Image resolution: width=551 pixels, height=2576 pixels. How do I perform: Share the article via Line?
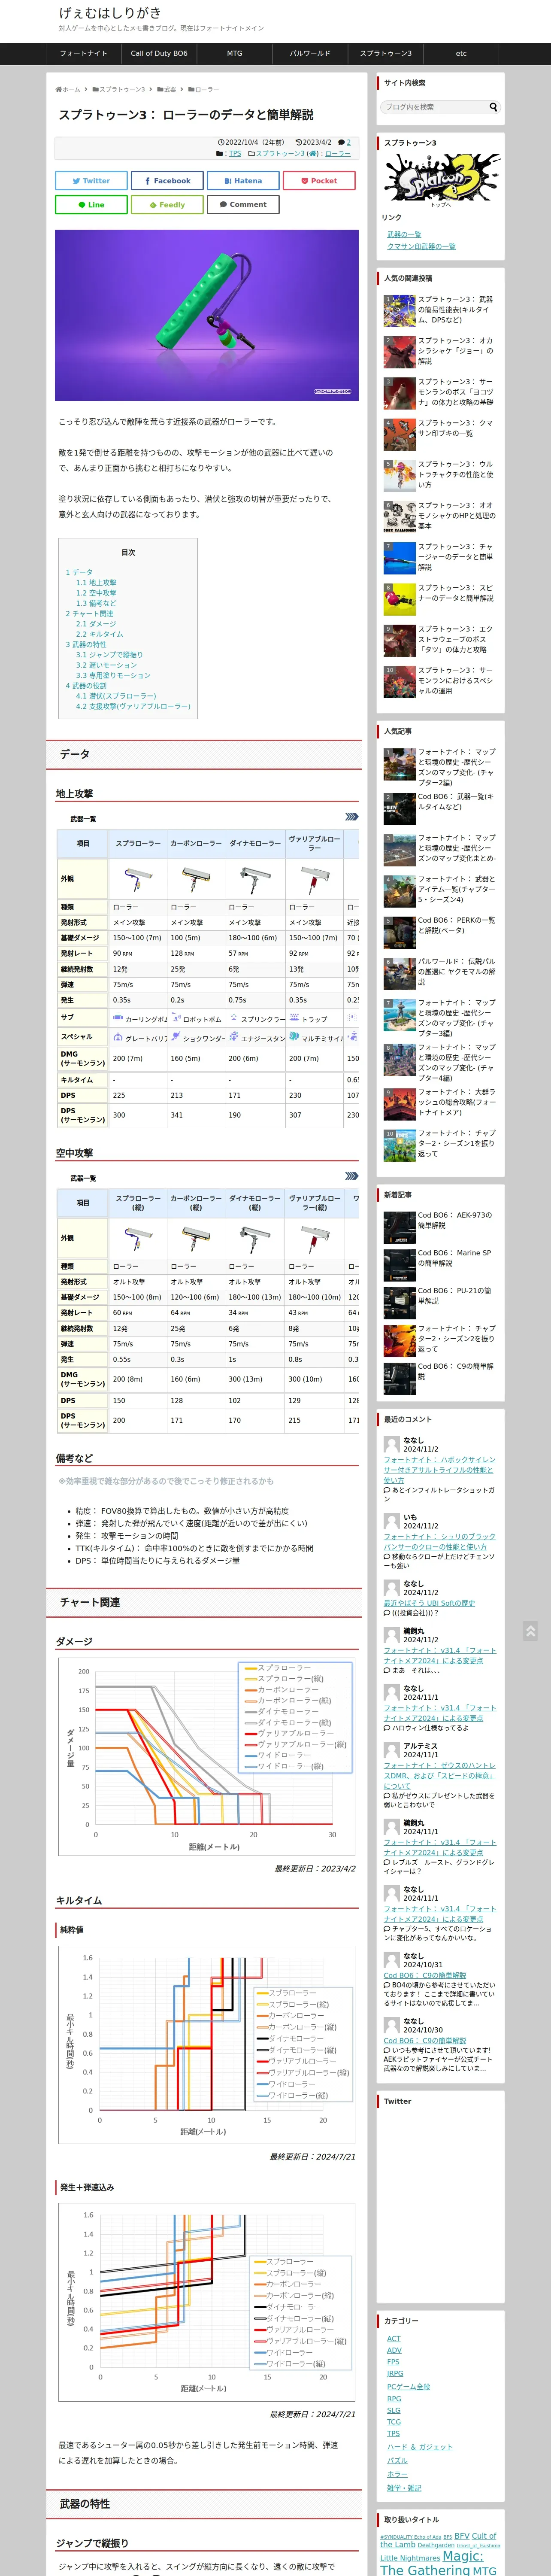click(x=91, y=205)
